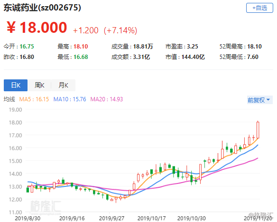Click the 12.00 y-axis label

coord(16,200)
